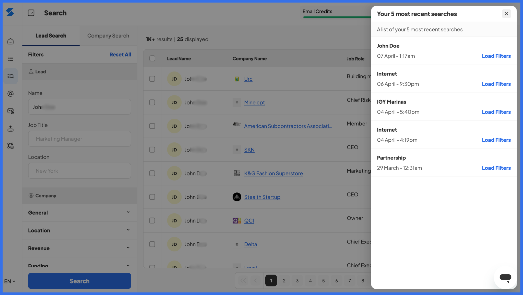Viewport: 523px width, 295px height.
Task: Click the American Subcontractors logo icon
Action: 237,125
